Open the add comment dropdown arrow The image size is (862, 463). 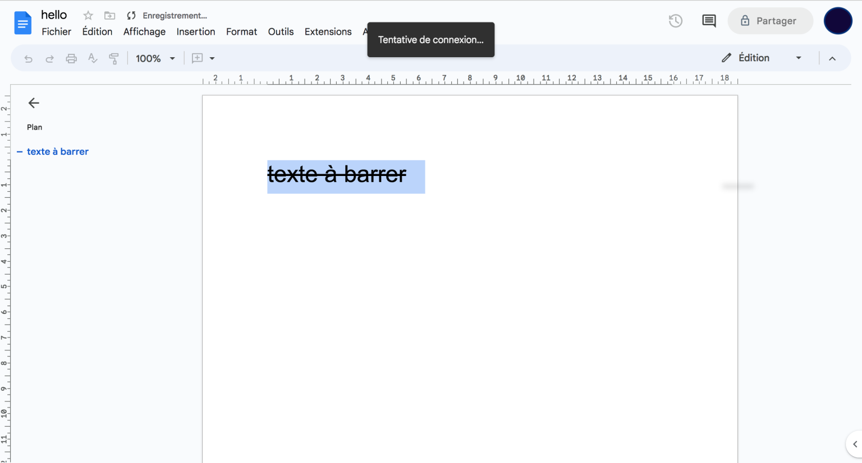[x=212, y=58]
